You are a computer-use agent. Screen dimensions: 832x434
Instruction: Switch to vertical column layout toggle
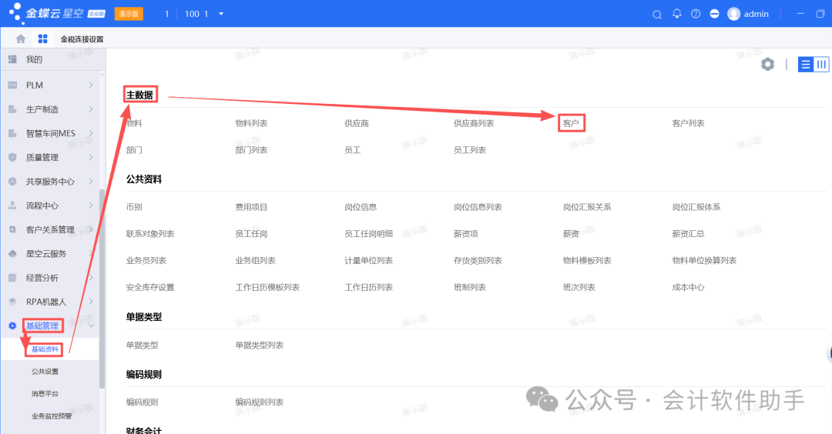click(x=821, y=65)
